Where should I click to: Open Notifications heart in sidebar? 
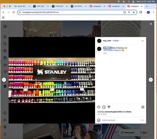[x=5, y=72]
